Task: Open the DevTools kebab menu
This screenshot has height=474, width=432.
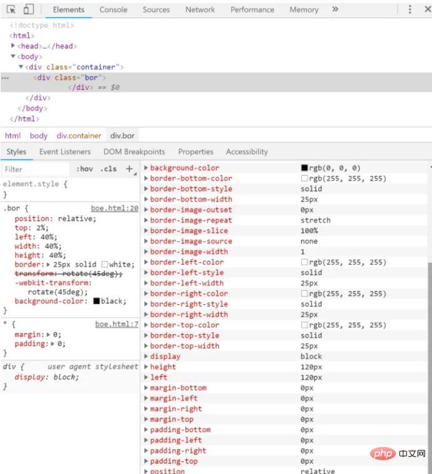Action: pyautogui.click(x=410, y=9)
